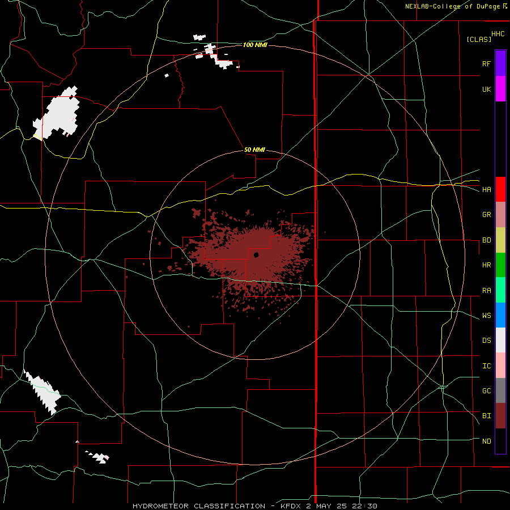Click the WS legend label
This screenshot has height=510, width=510.
coord(486,315)
